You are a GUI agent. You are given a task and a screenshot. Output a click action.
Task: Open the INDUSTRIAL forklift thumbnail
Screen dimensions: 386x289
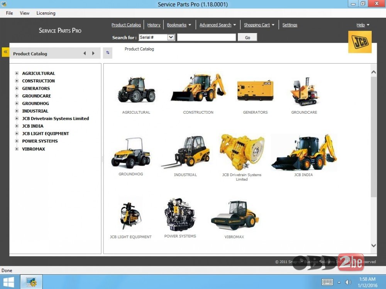[186, 152]
